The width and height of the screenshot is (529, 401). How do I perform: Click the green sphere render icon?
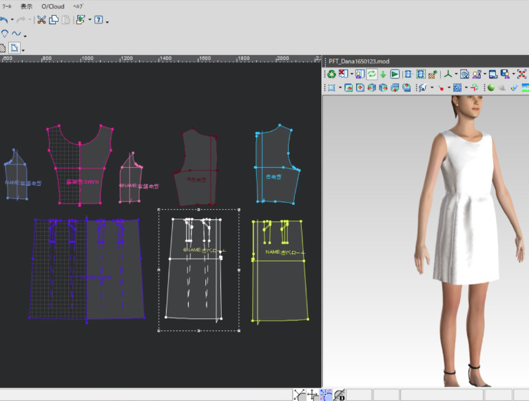(491, 87)
